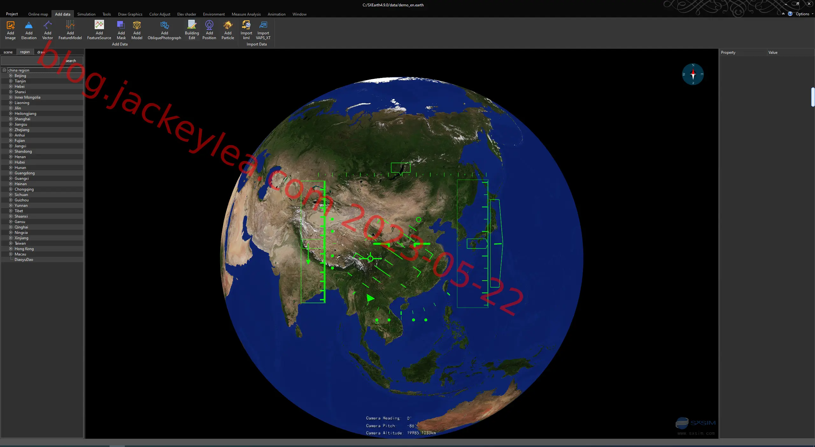
Task: Expand the Tibet node
Action: [x=11, y=211]
